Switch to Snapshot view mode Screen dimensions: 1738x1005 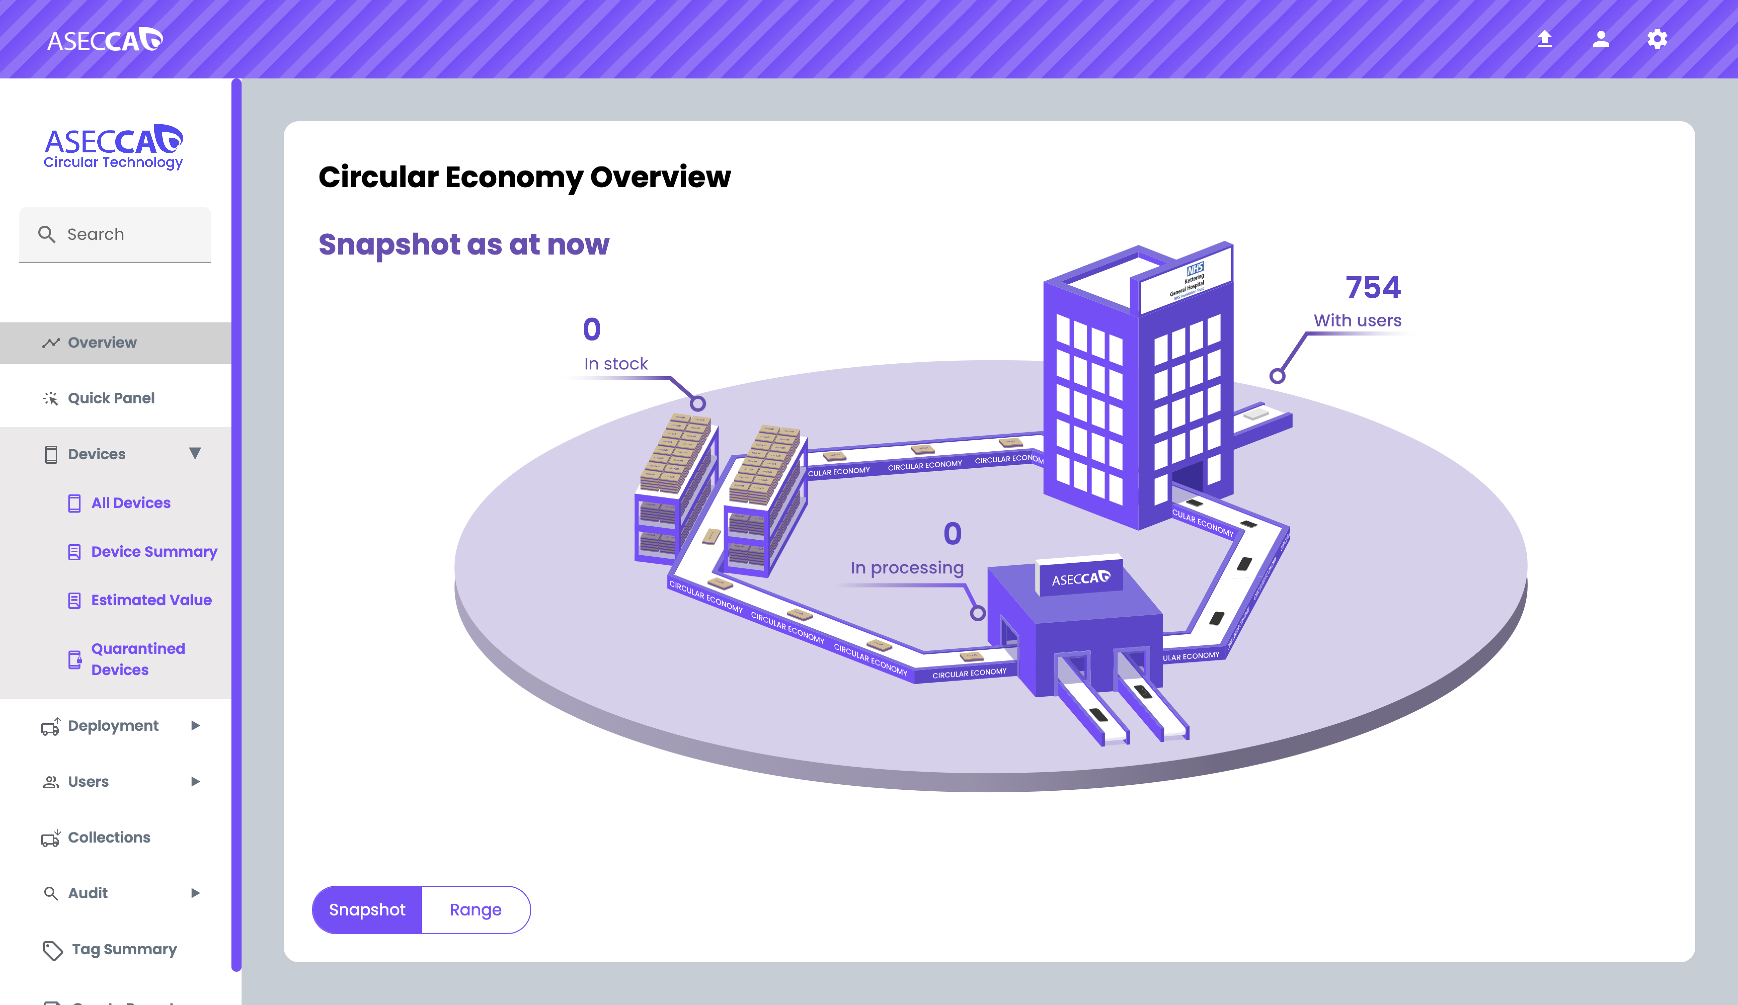[x=367, y=910]
